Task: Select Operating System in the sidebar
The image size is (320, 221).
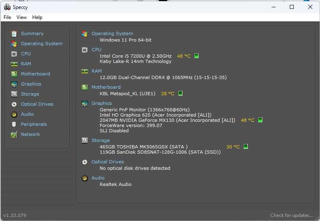Action: (42, 44)
